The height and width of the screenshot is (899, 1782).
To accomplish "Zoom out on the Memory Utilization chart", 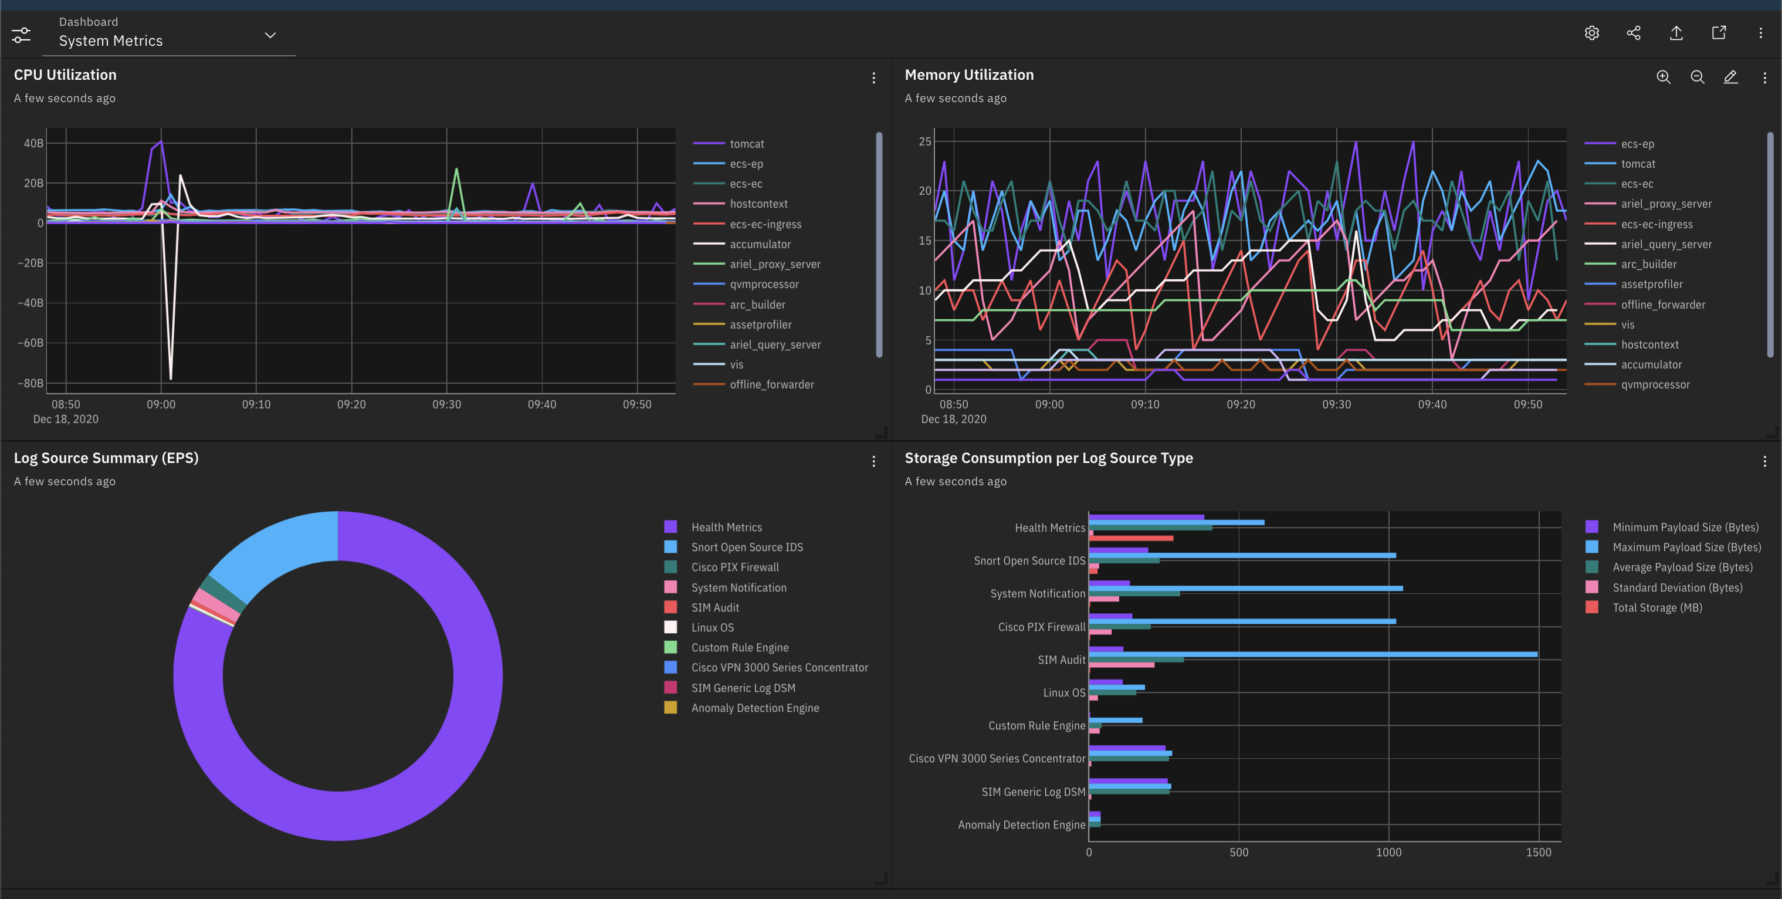I will (x=1698, y=77).
